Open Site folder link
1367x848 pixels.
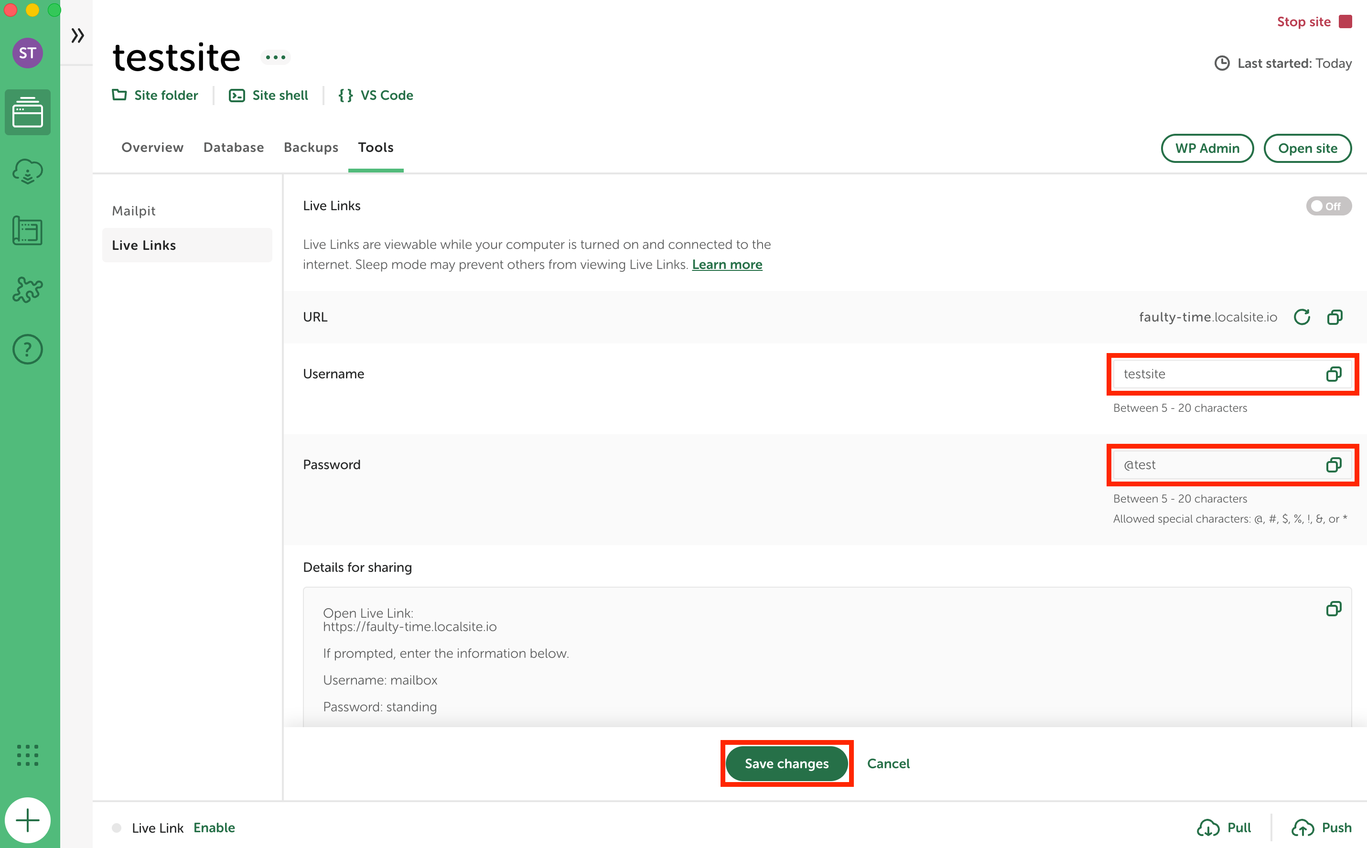(x=155, y=96)
